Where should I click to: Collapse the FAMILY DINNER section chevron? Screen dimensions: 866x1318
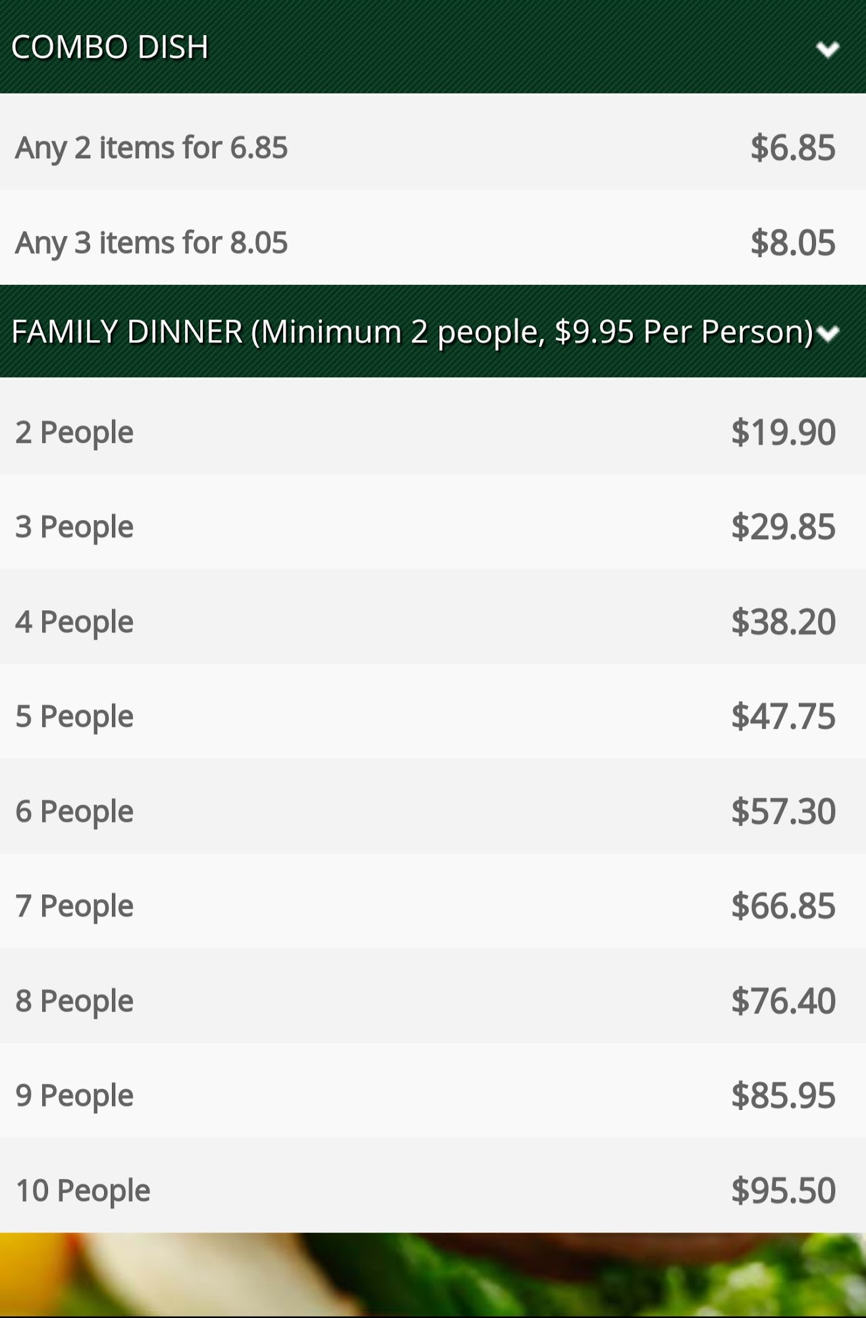click(828, 333)
